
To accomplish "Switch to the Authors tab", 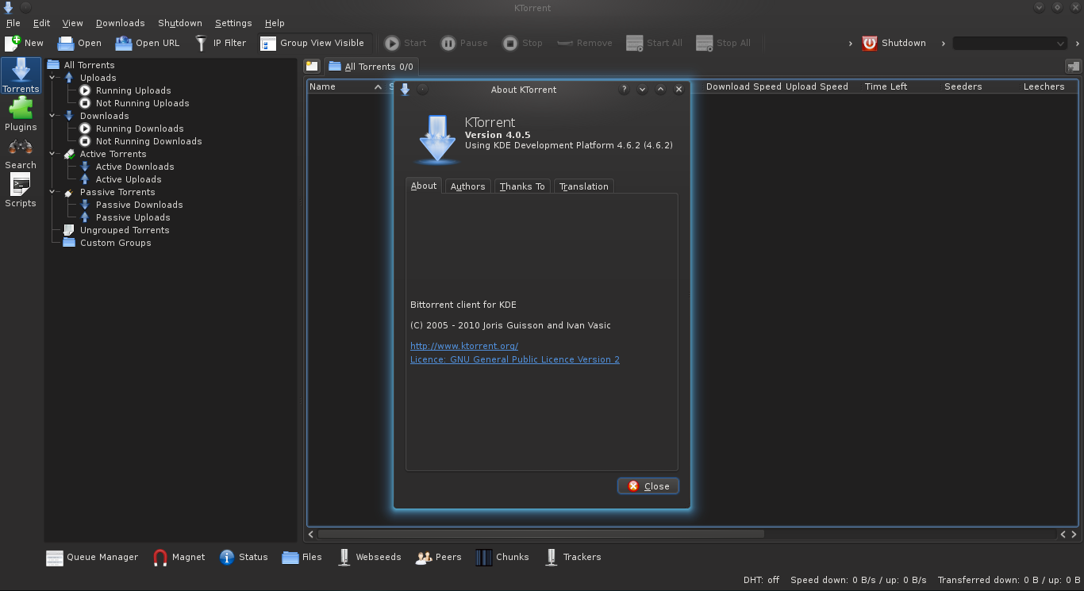I will (467, 186).
